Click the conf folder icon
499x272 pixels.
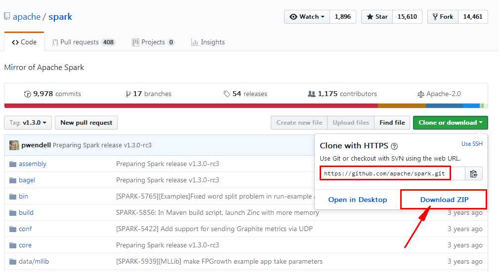pos(13,229)
